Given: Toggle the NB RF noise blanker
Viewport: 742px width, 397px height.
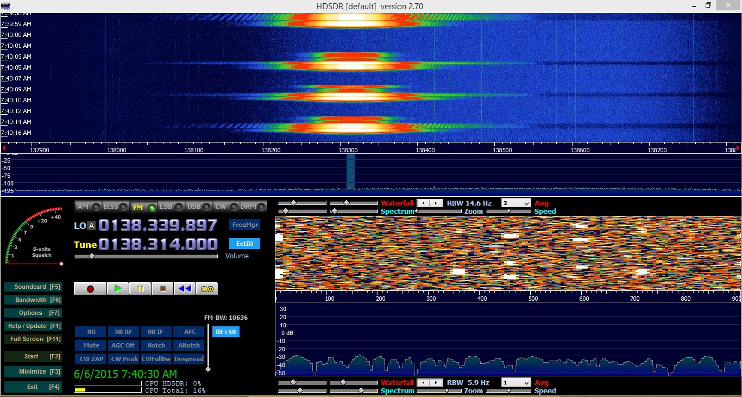Looking at the screenshot, I should click(x=124, y=332).
